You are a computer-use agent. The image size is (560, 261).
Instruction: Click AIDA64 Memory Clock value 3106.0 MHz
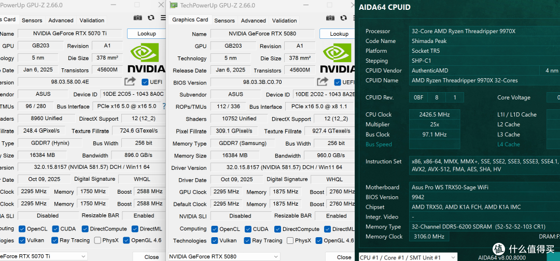pyautogui.click(x=429, y=236)
